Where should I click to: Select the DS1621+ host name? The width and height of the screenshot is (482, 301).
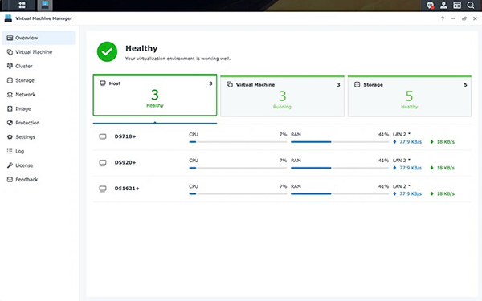[127, 189]
